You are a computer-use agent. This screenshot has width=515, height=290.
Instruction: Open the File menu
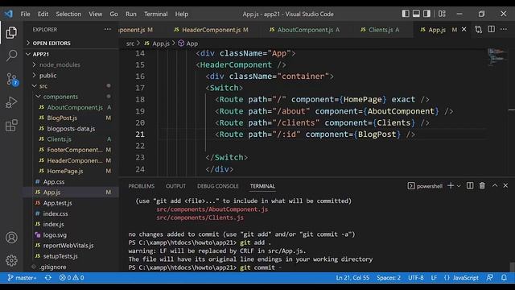(x=25, y=14)
